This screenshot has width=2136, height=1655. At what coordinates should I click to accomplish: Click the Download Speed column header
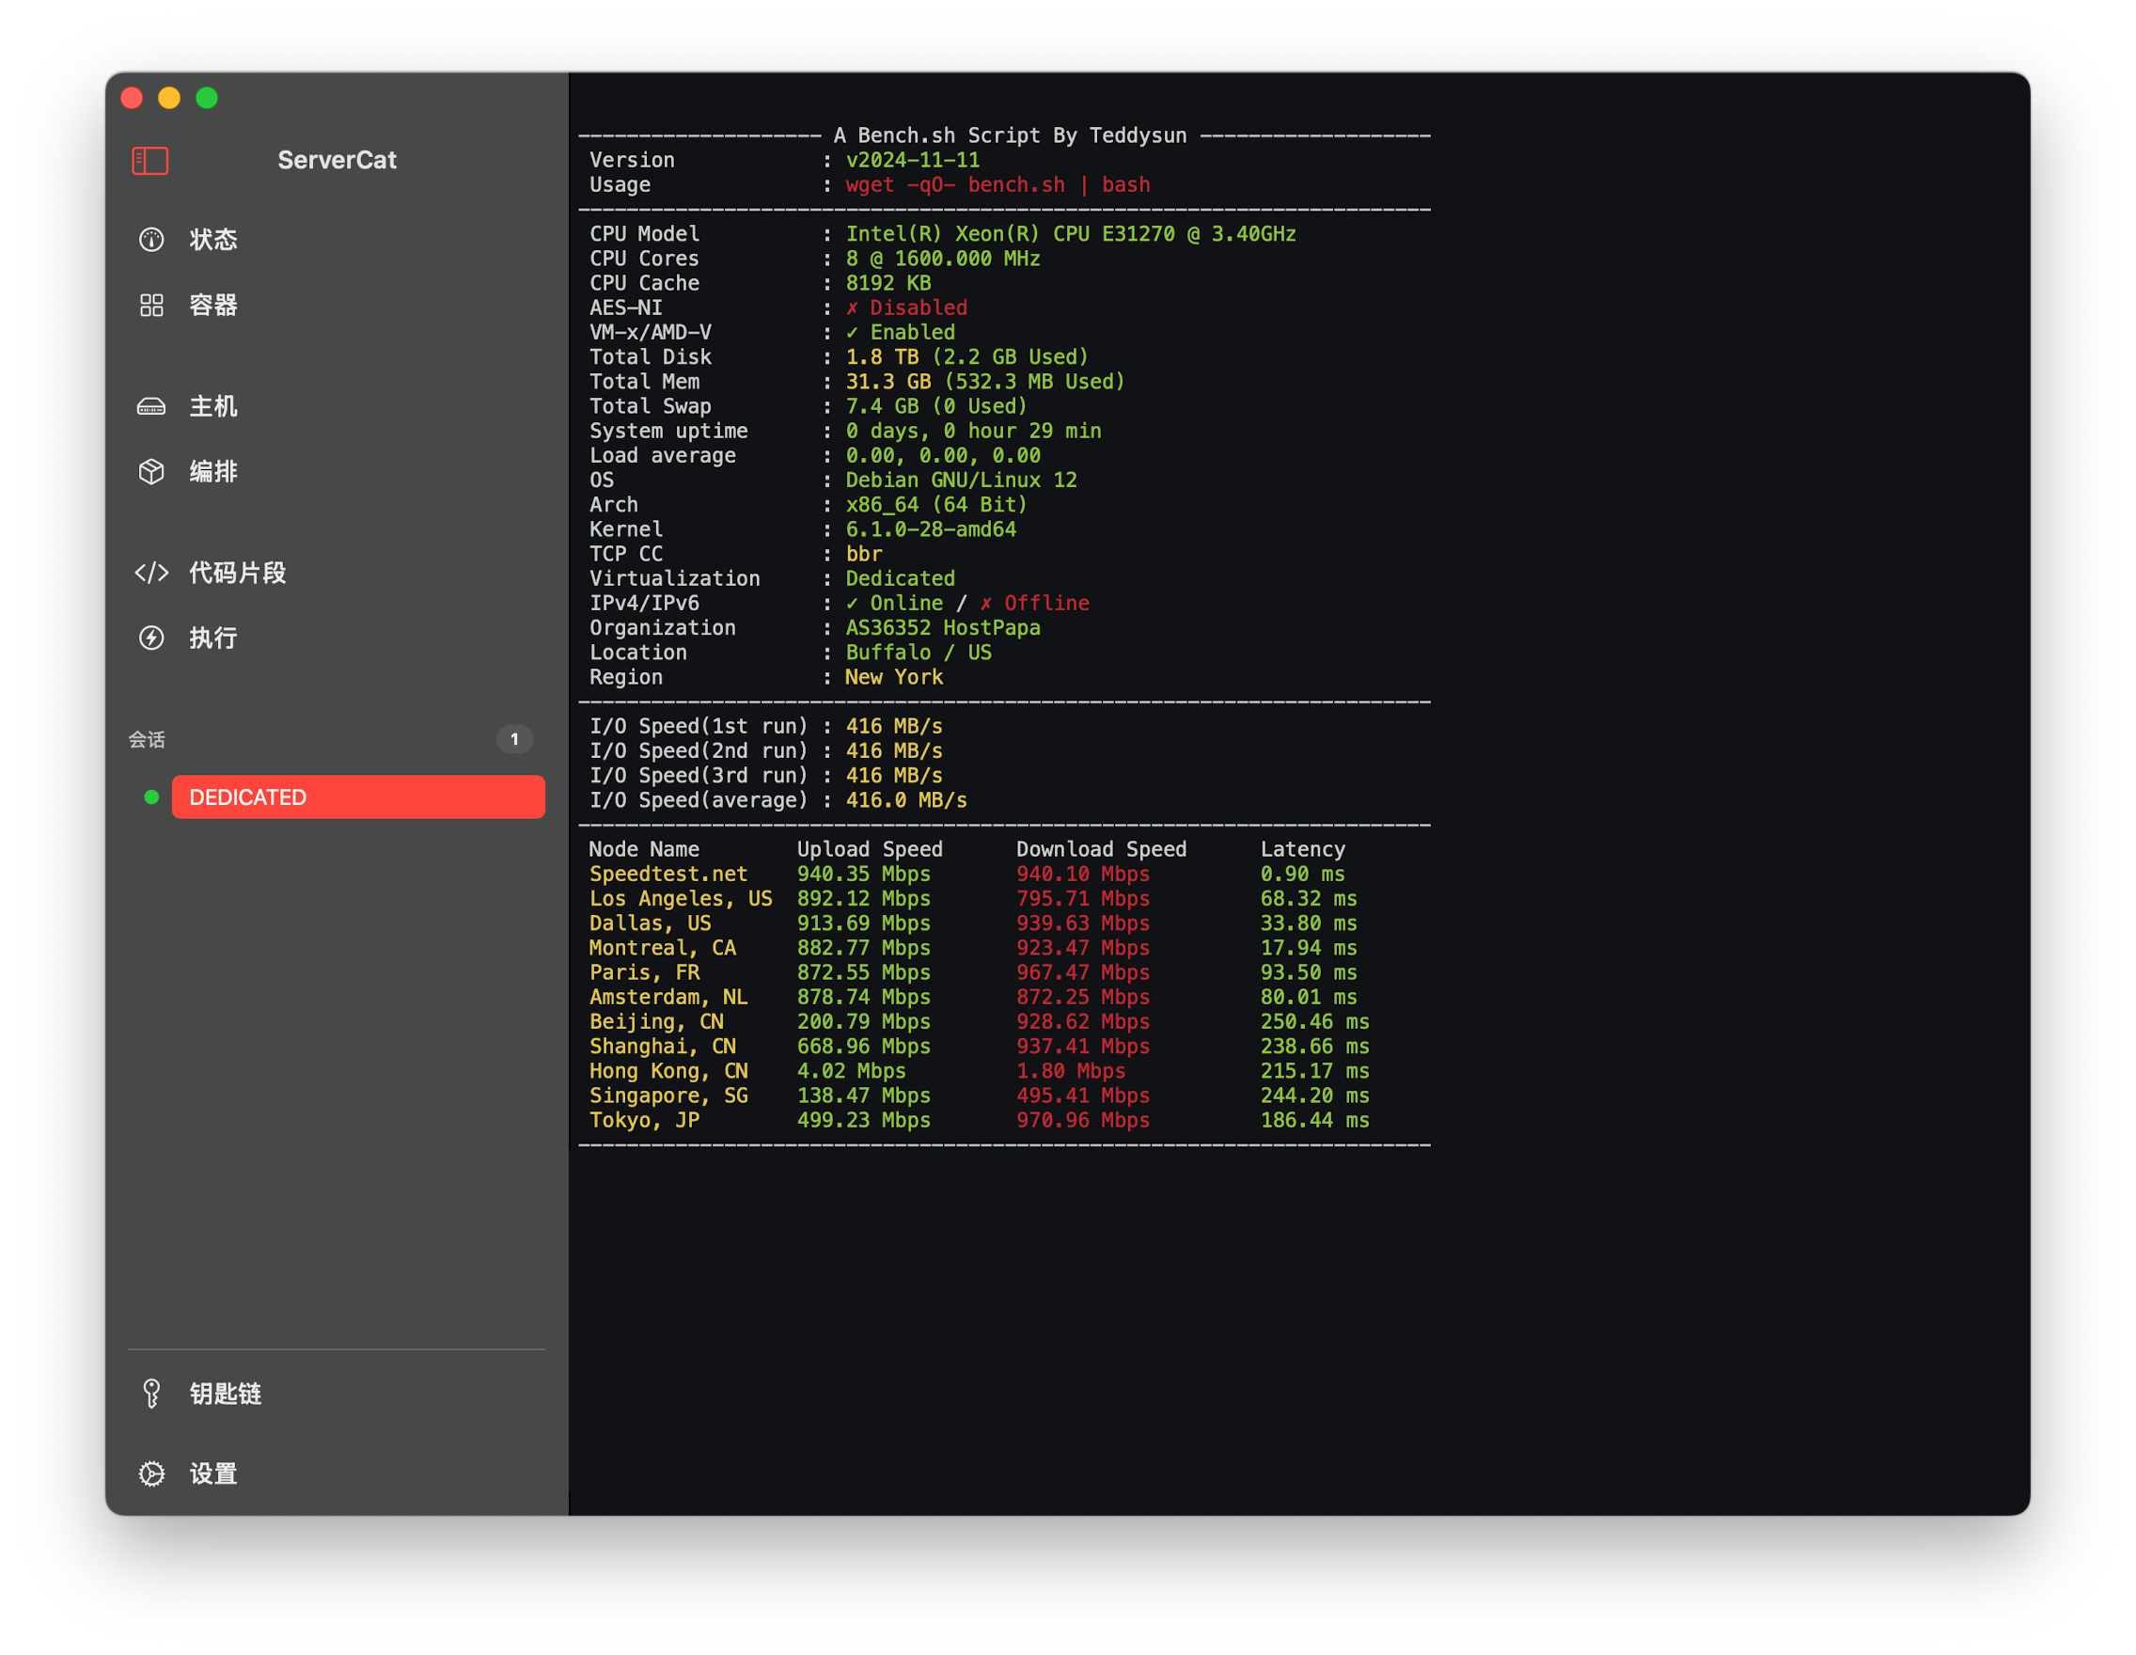pyautogui.click(x=1101, y=849)
